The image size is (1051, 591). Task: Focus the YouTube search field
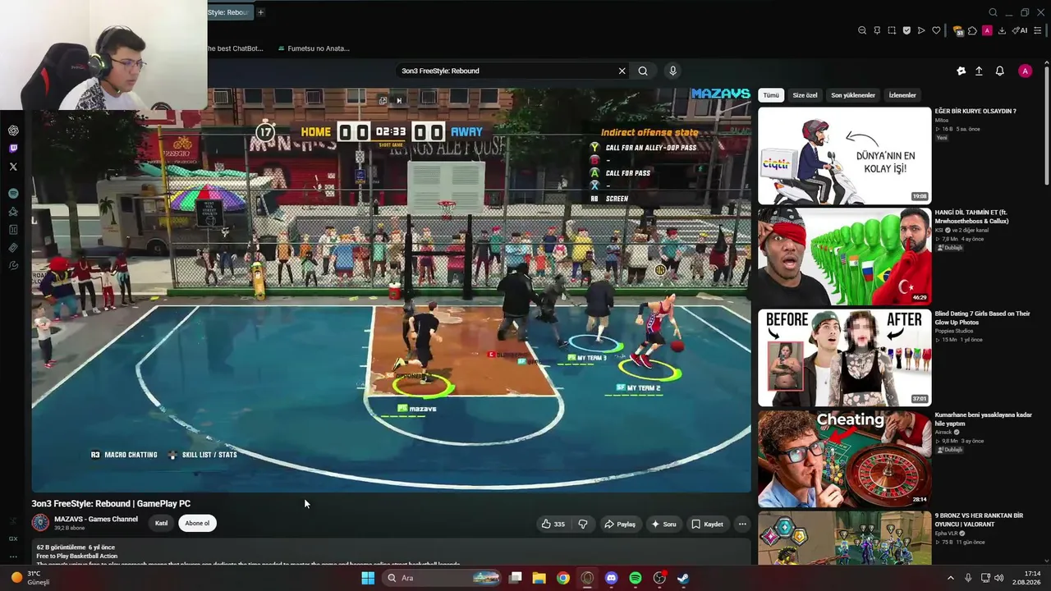coord(507,71)
